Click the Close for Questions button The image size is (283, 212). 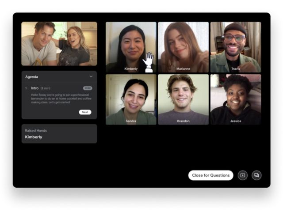(210, 175)
